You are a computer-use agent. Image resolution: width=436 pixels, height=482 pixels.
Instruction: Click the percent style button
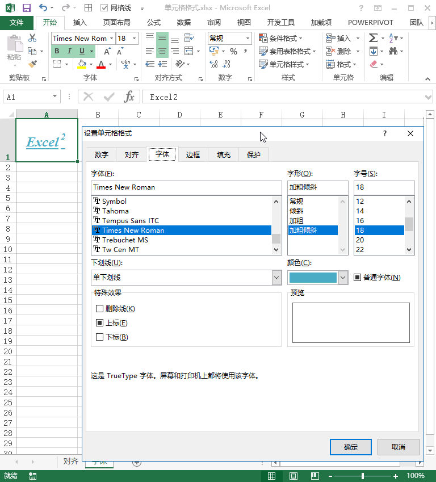(233, 51)
